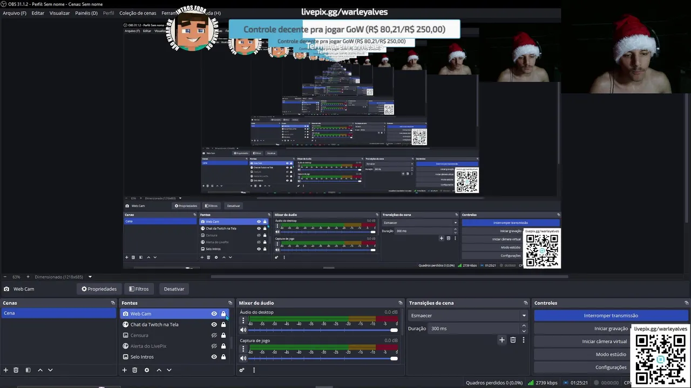Viewport: 691px width, 388px height.
Task: Open Mixer de áudio bottom menu dots
Action: pyautogui.click(x=254, y=370)
